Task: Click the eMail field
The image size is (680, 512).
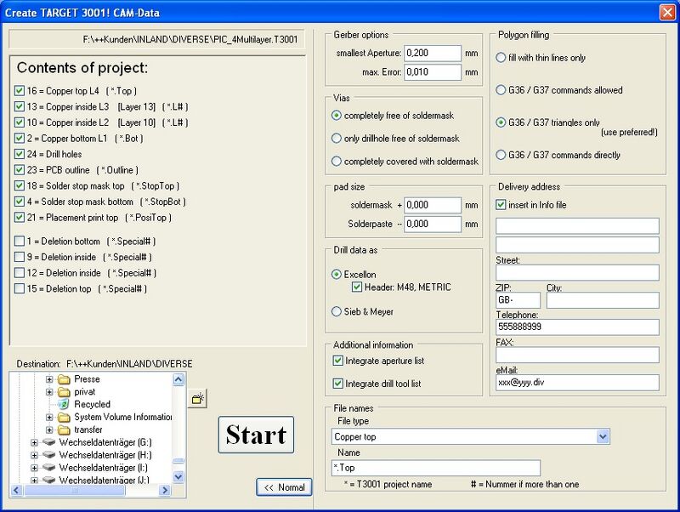Action: [x=577, y=383]
